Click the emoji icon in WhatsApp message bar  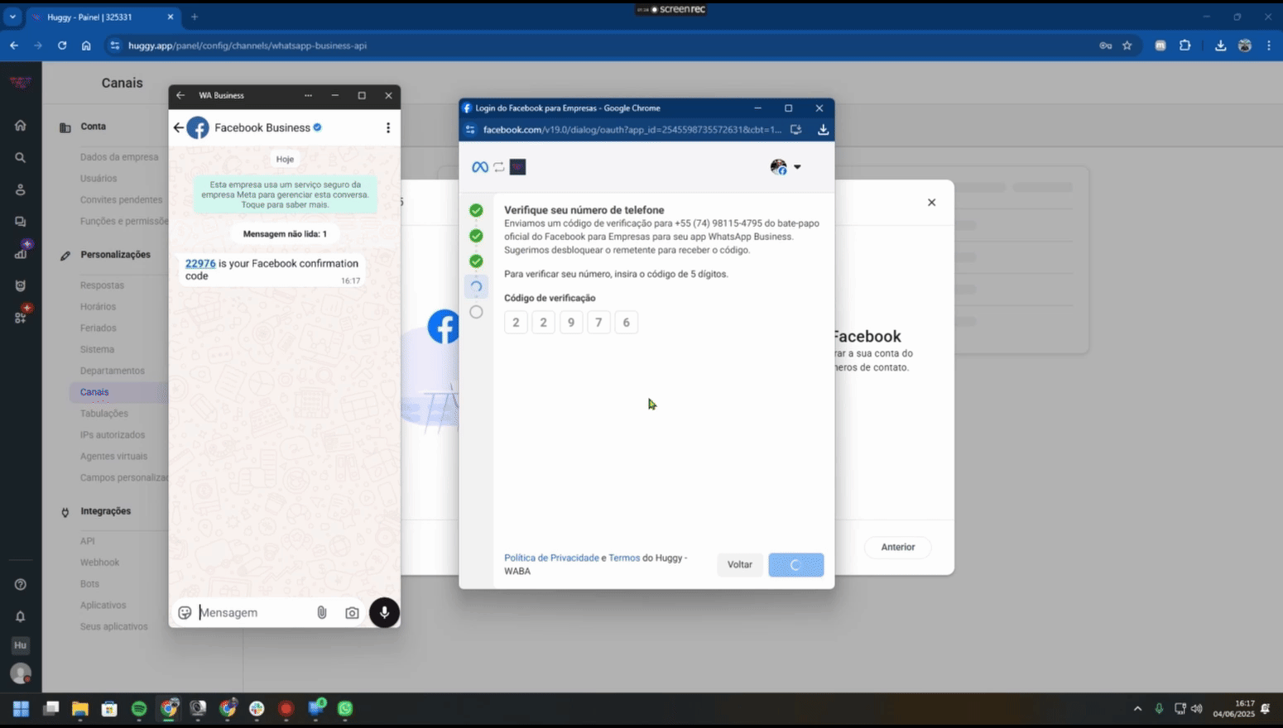pyautogui.click(x=185, y=613)
